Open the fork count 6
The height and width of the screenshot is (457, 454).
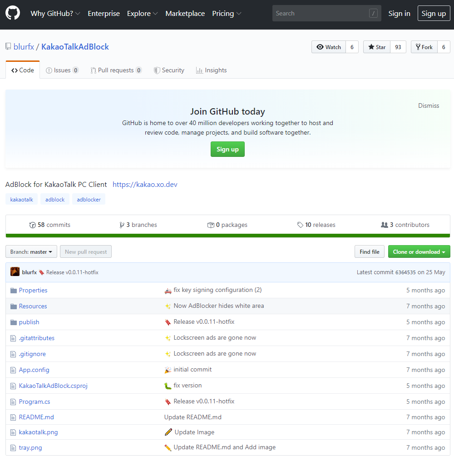coord(444,47)
